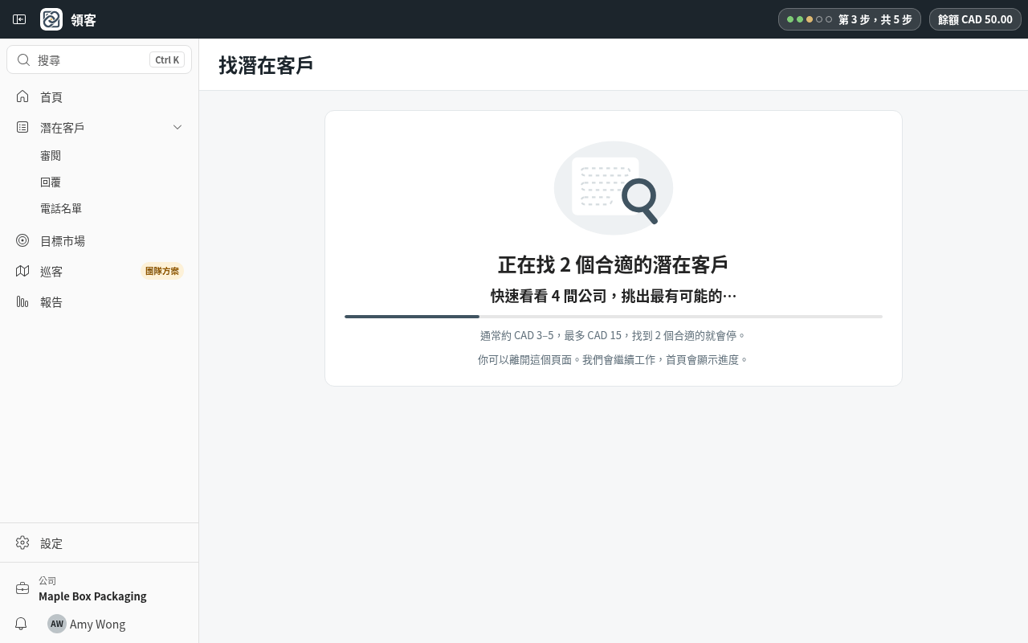Viewport: 1028px width, 643px height.
Task: Click the 目標市場 target icon
Action: (x=22, y=240)
